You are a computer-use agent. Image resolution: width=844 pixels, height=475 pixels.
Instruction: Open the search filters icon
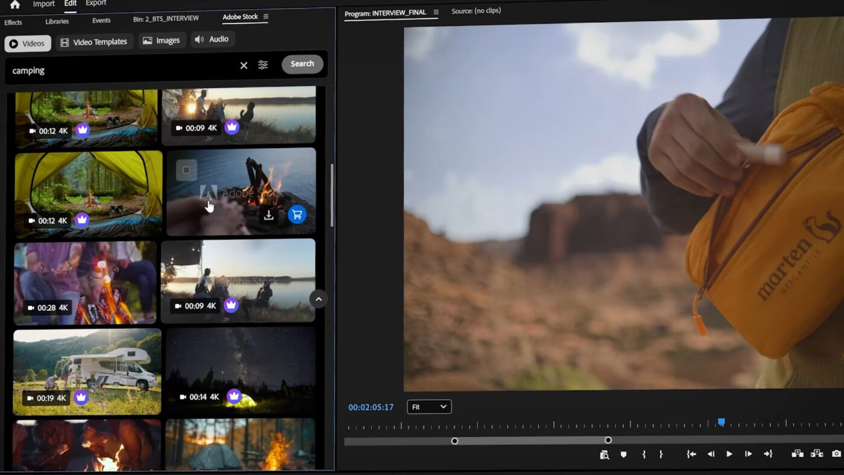click(263, 65)
